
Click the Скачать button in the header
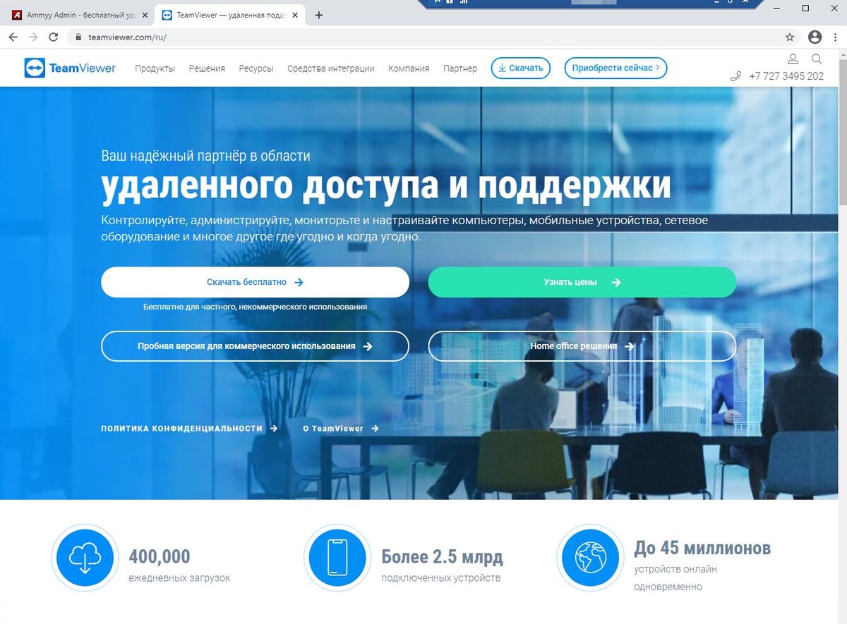click(521, 68)
